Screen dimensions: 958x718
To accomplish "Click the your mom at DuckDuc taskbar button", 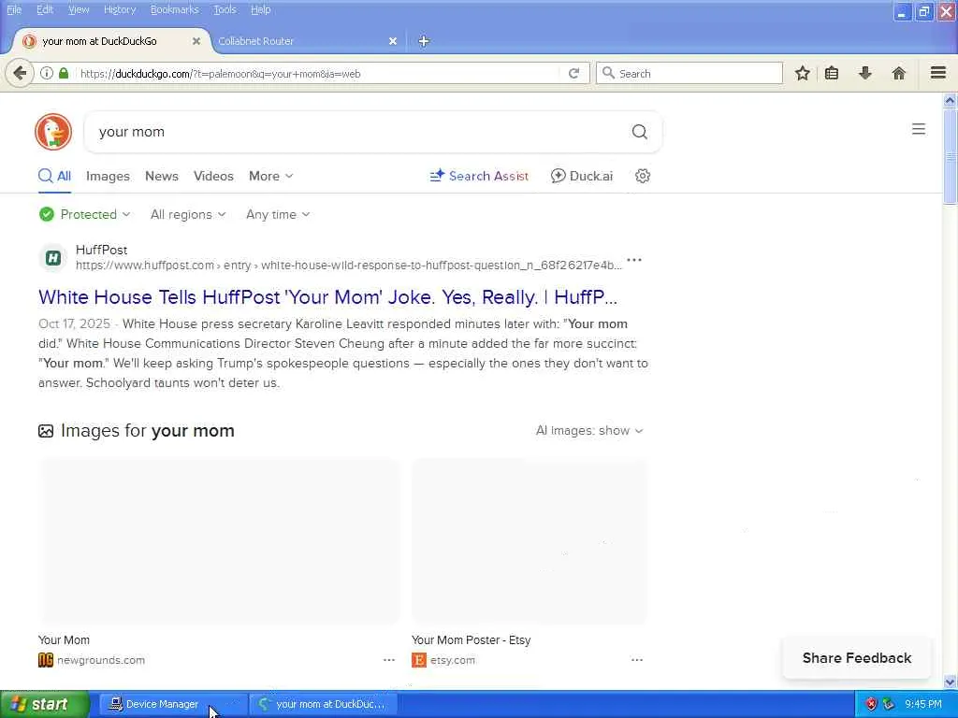I will [x=323, y=705].
